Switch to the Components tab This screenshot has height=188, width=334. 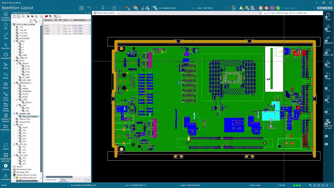coord(51,180)
